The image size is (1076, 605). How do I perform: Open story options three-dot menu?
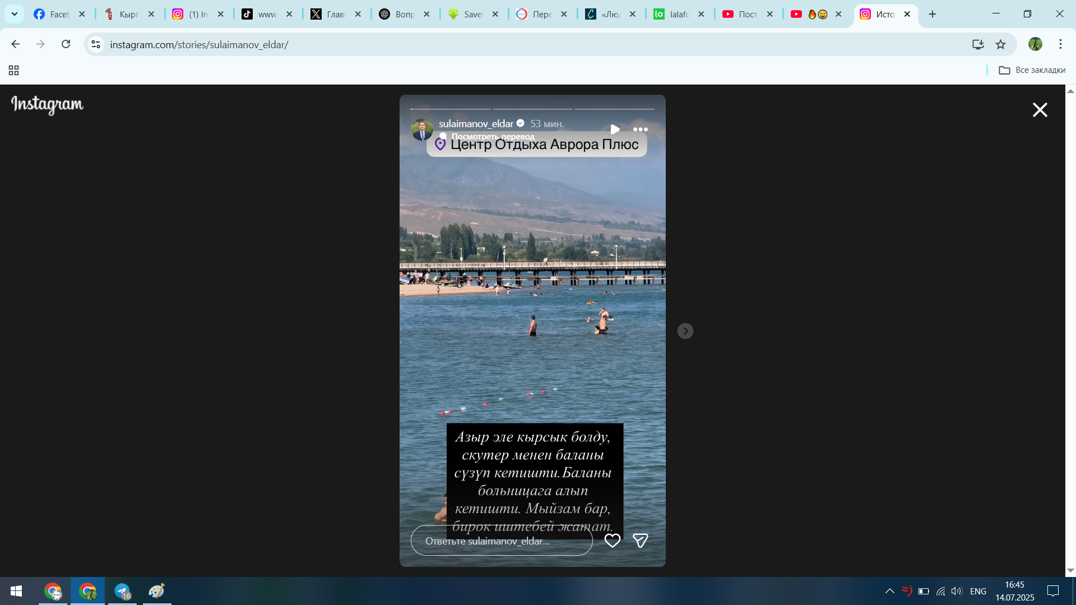coord(640,129)
